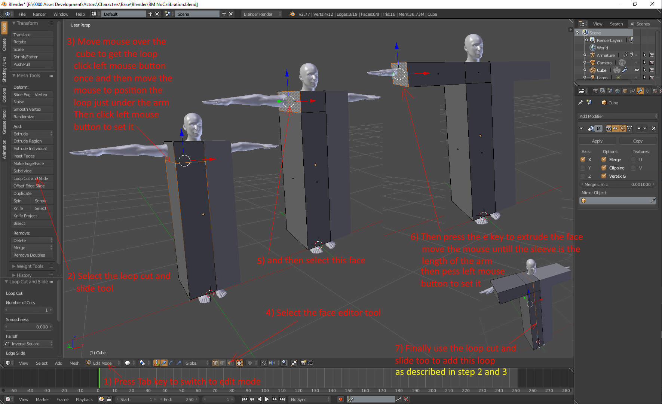This screenshot has height=404, width=662.
Task: Click the timeline record button
Action: point(341,399)
